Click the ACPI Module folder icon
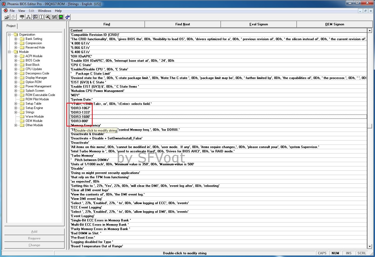Screen dimensions: 375x257 coord(22,56)
